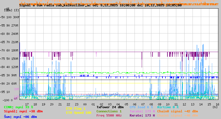221x119 pixels.
Task: Click the pink Txrate legend label
Action: pos(142,111)
